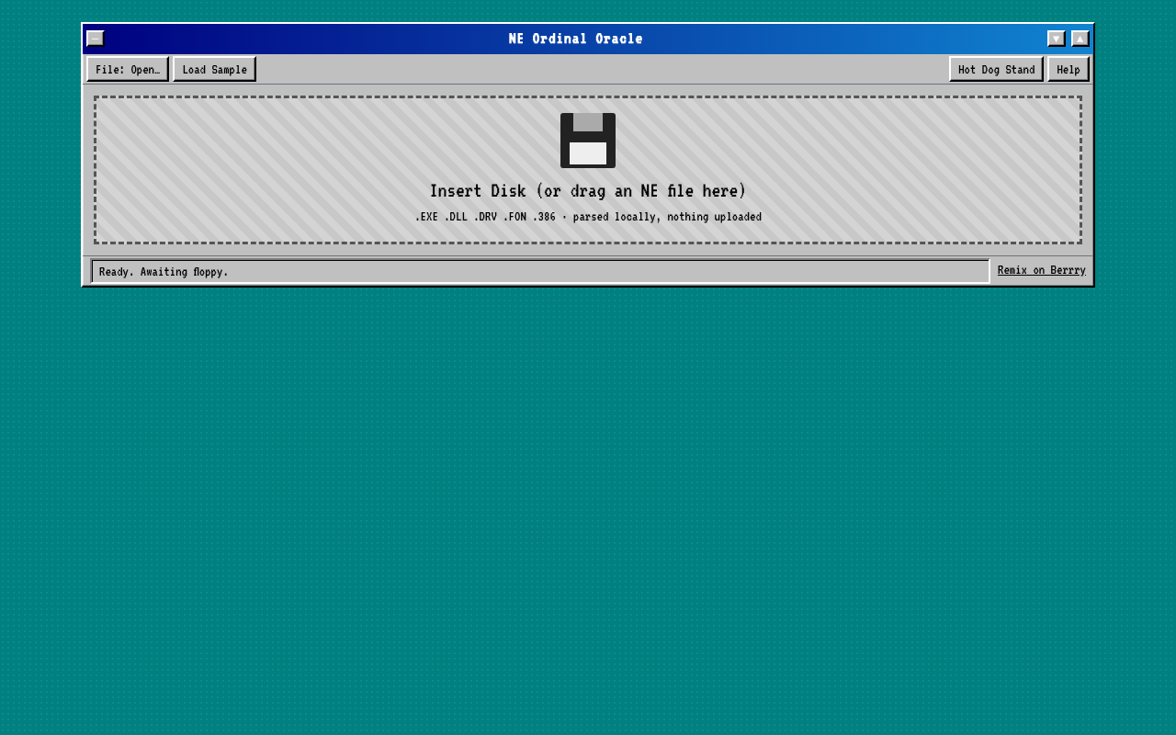Minimize the NE Ordinal Oracle window
This screenshot has height=735, width=1176.
click(x=1057, y=39)
